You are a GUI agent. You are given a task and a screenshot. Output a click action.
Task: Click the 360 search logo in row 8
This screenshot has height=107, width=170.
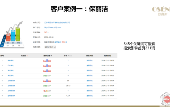[47, 96]
